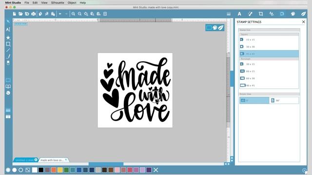The image size is (312, 175).
Task: Click the stamp rectangle icon above canvas
Action: pyautogui.click(x=209, y=28)
